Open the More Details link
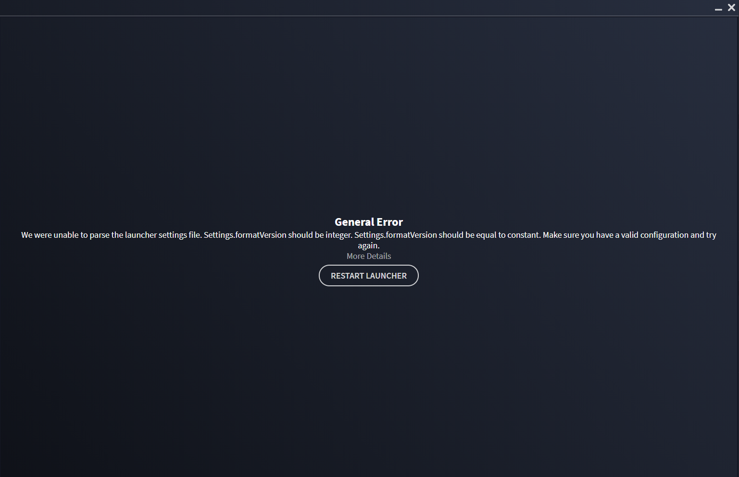Screen dimensions: 739x477 [369, 256]
